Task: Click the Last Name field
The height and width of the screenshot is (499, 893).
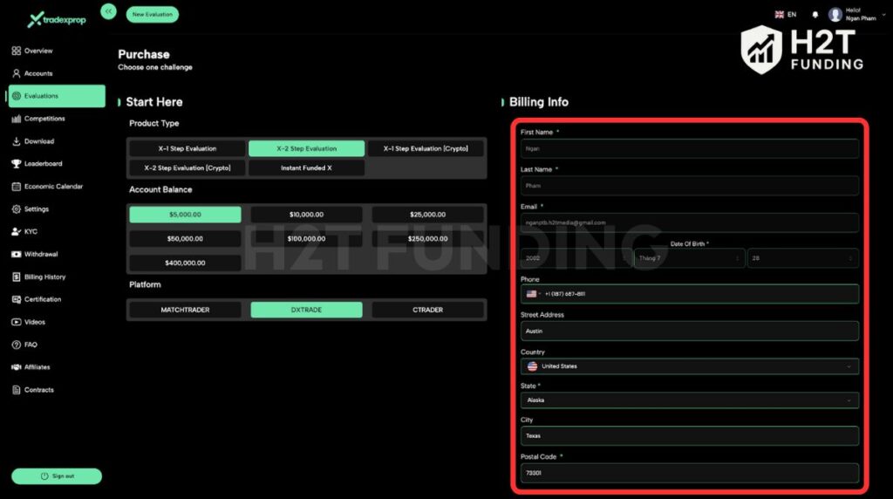Action: 689,186
